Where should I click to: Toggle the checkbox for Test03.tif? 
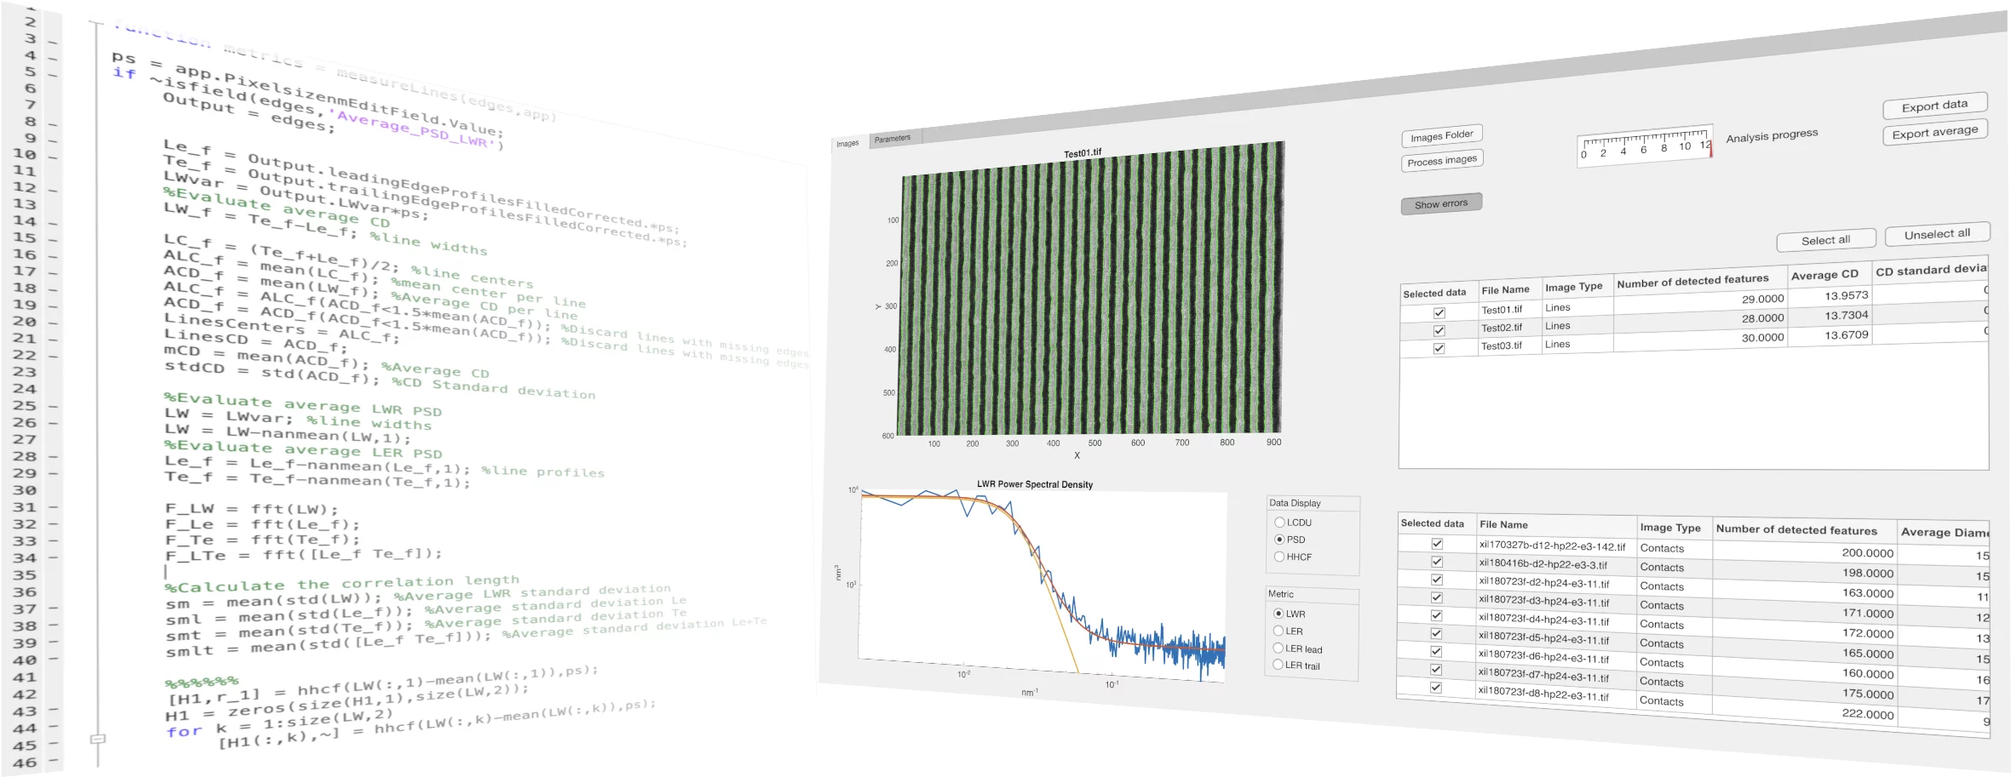tap(1439, 348)
